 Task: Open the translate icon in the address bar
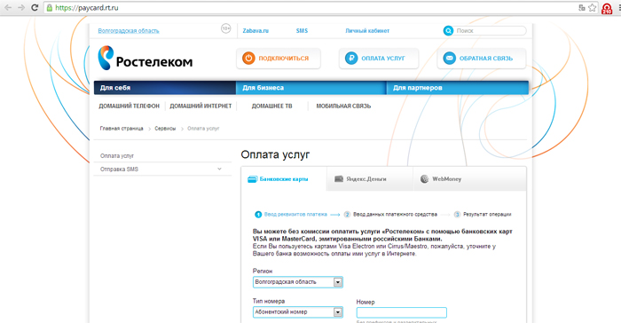581,7
